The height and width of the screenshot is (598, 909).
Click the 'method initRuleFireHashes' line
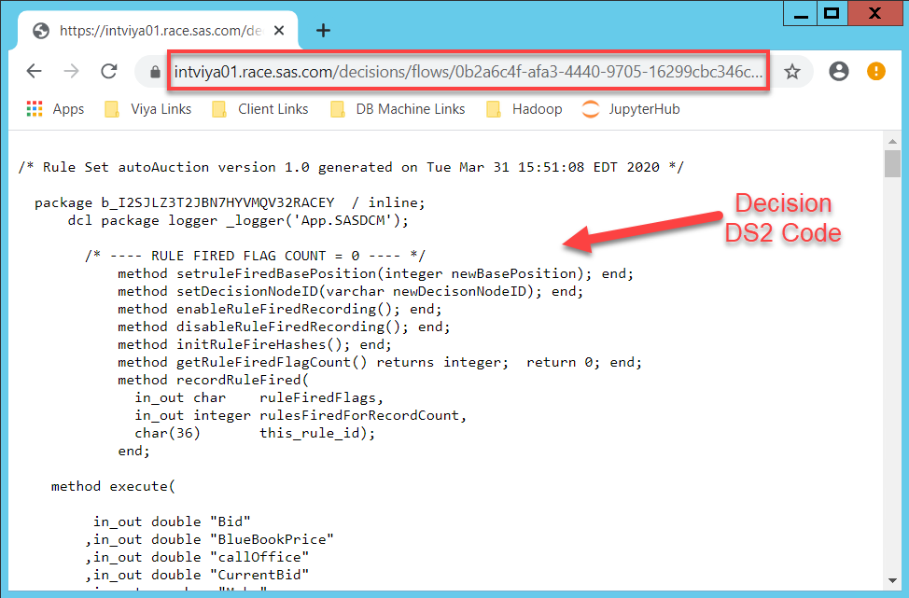255,344
